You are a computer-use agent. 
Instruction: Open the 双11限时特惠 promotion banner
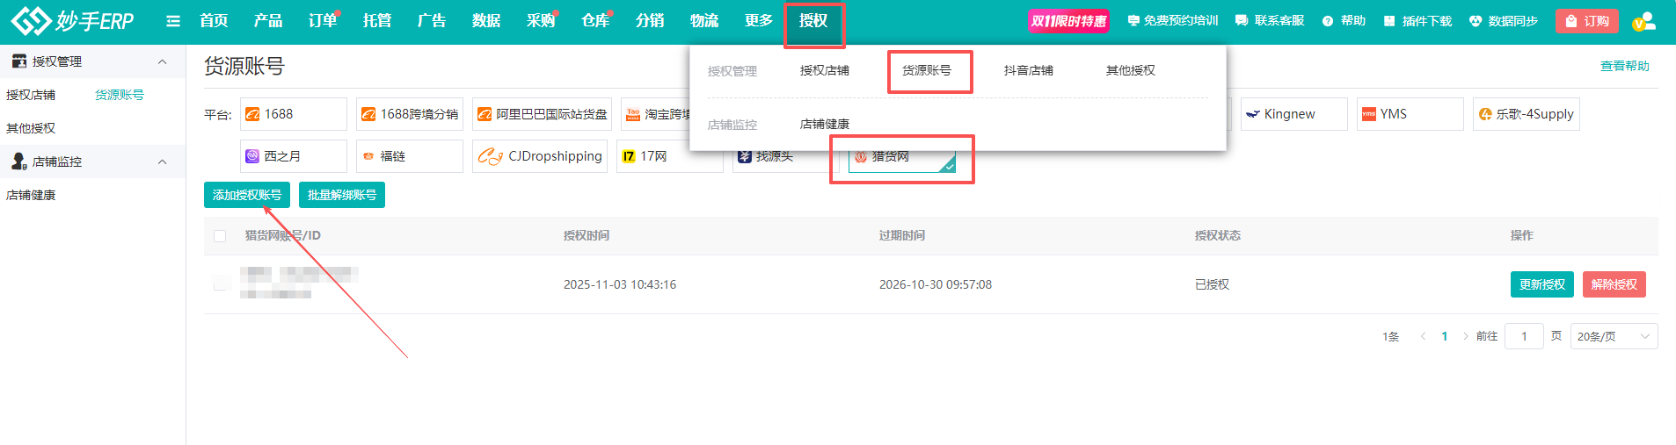click(1068, 21)
